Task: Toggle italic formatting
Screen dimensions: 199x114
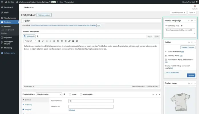Action: [x=43, y=41]
